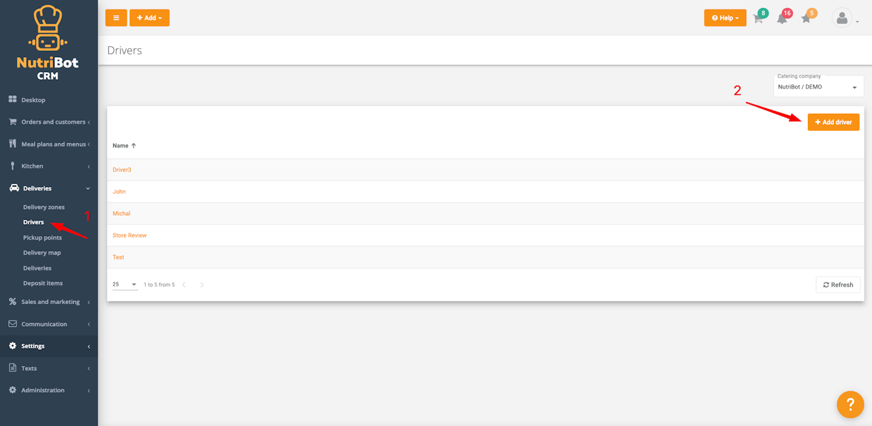Click the favorites star icon
The width and height of the screenshot is (872, 426).
pos(806,19)
